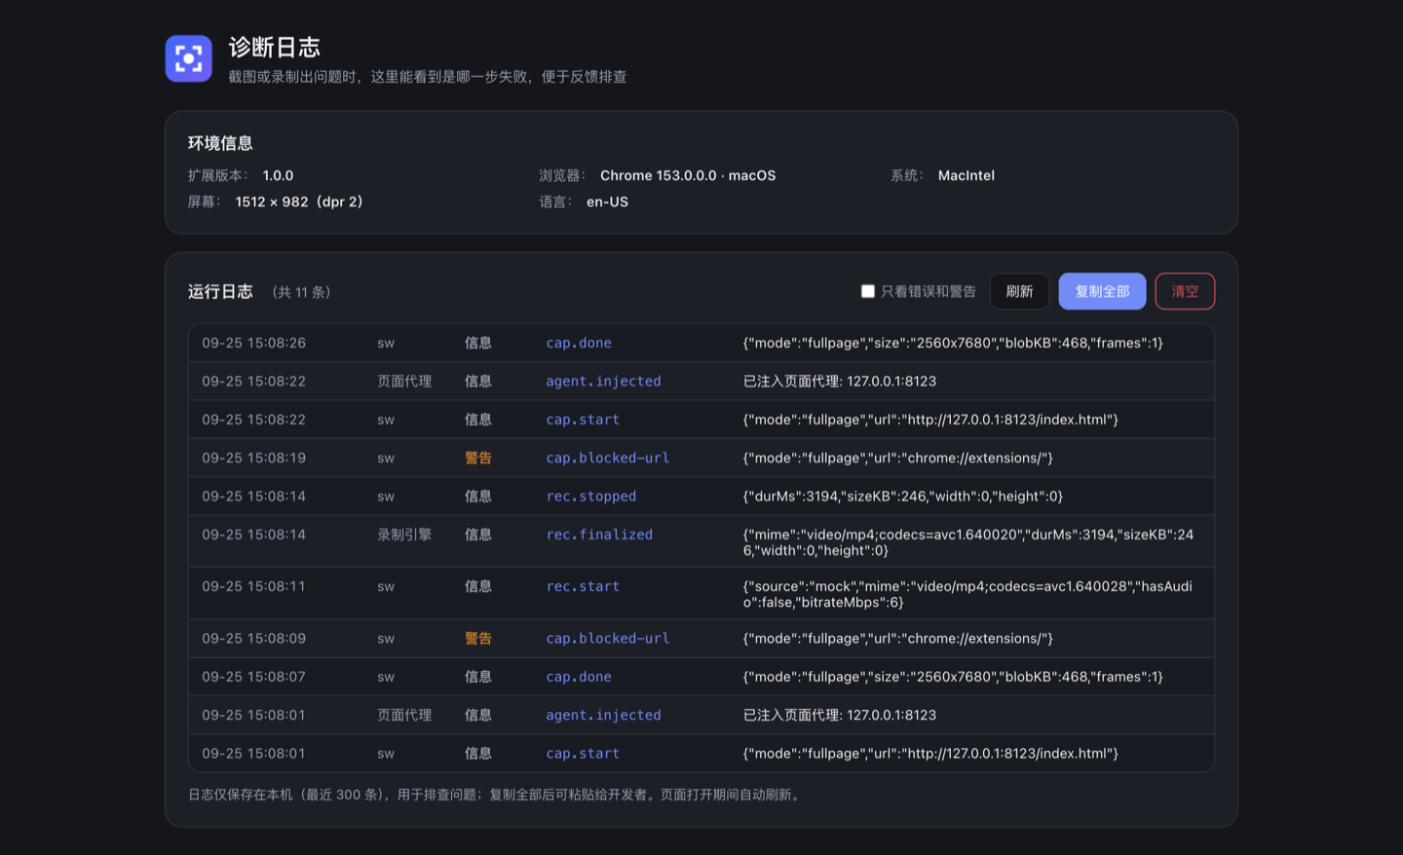The width and height of the screenshot is (1403, 855).
Task: Click 页面代理 in the 15:08:01 row
Action: click(404, 715)
